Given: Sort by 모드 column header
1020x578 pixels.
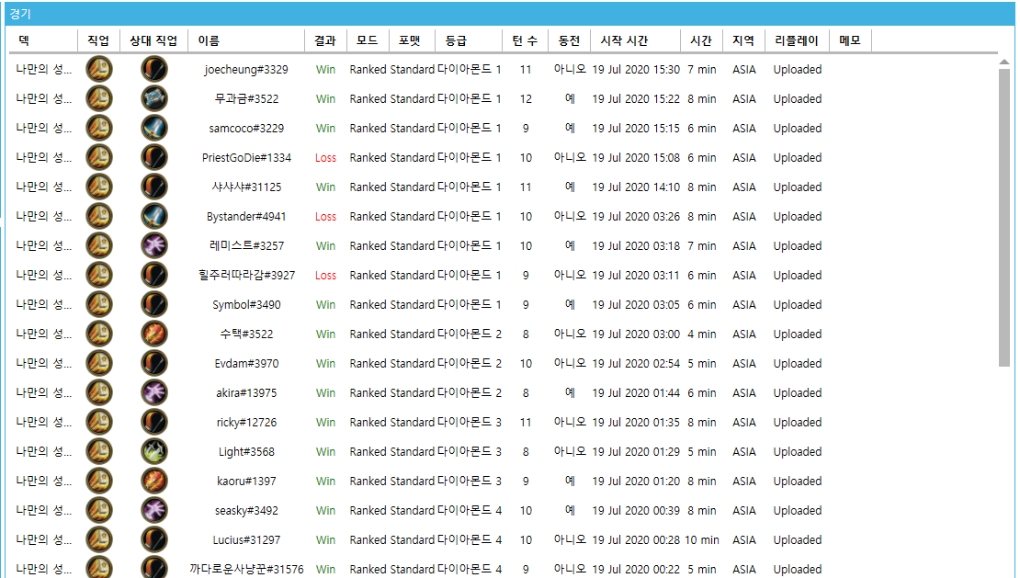Looking at the screenshot, I should pyautogui.click(x=368, y=40).
